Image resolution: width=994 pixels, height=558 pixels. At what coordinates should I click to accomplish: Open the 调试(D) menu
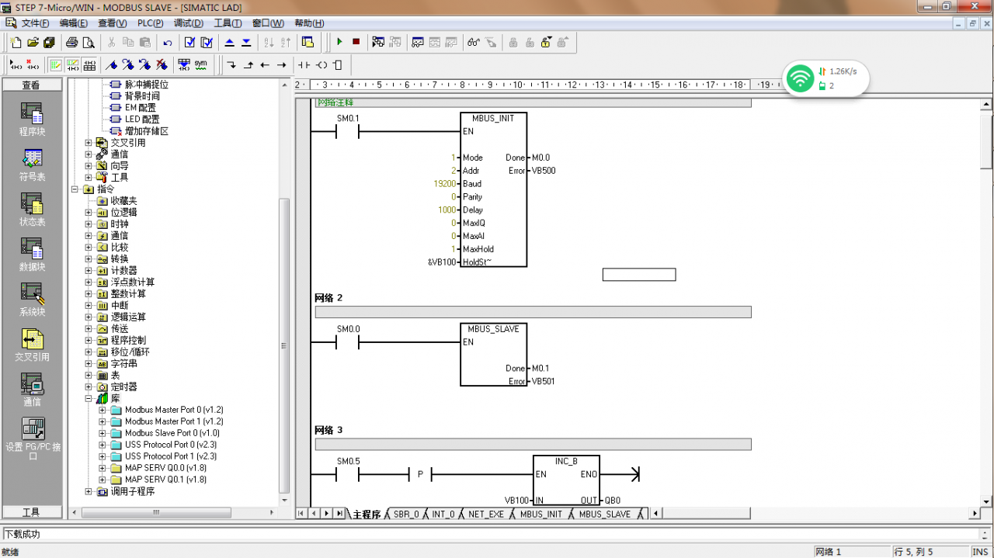tap(189, 23)
